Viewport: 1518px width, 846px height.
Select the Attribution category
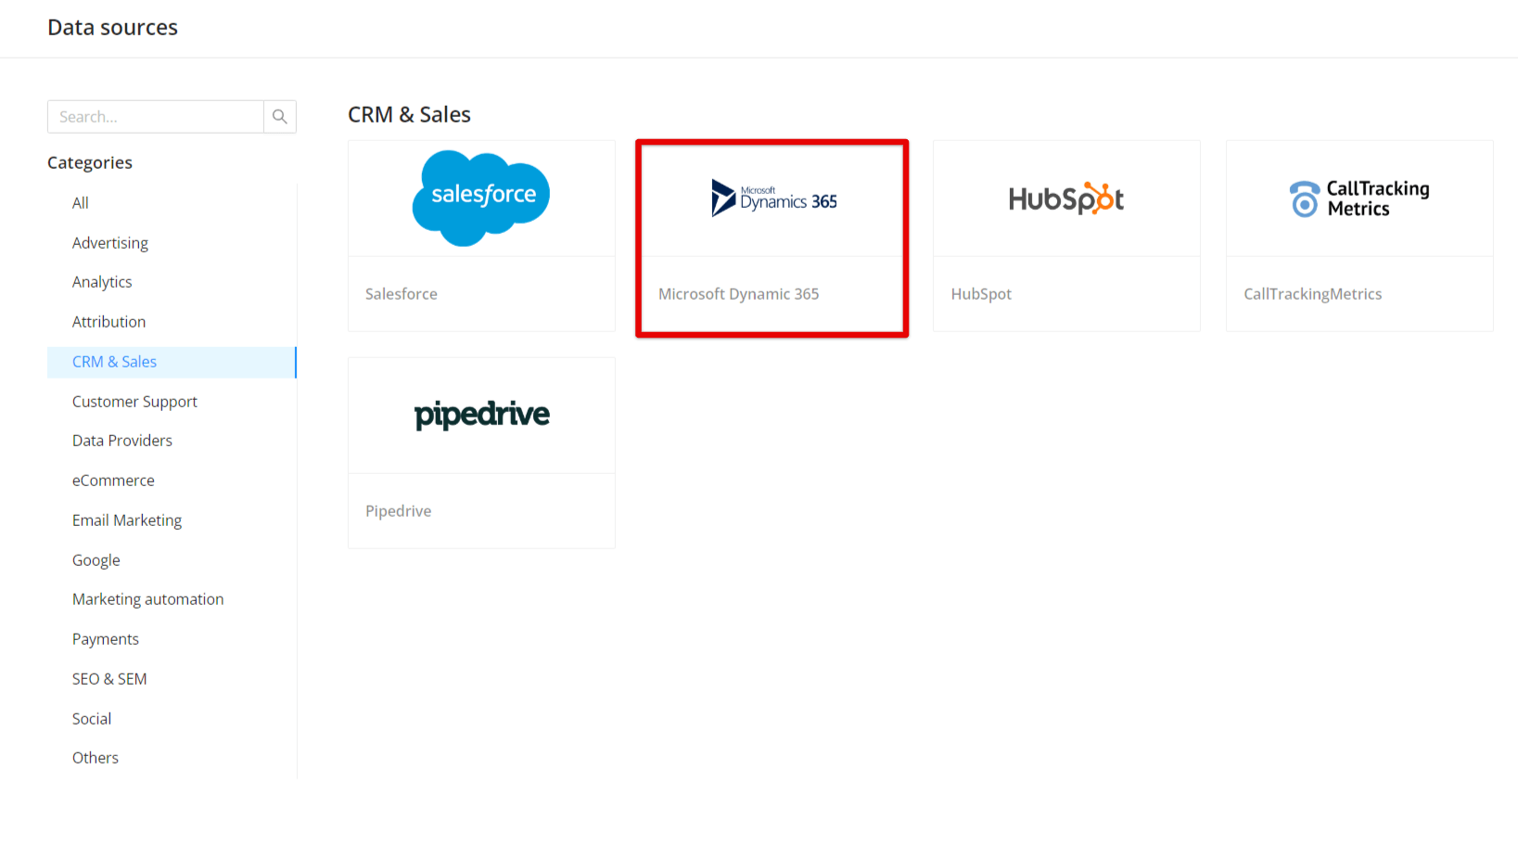click(108, 322)
